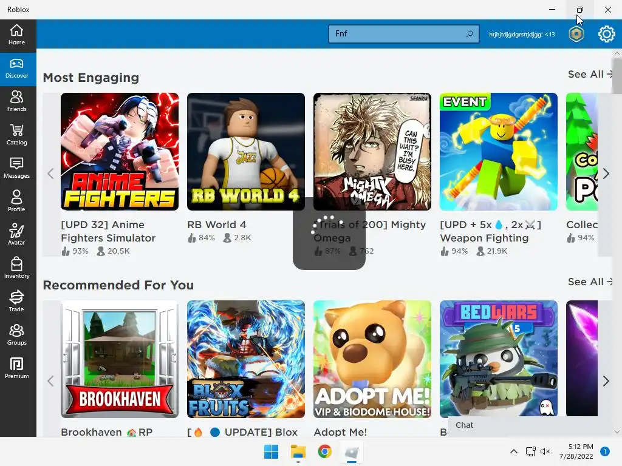Open the Windows Start button
Viewport: 622px width, 466px height.
coord(271,451)
